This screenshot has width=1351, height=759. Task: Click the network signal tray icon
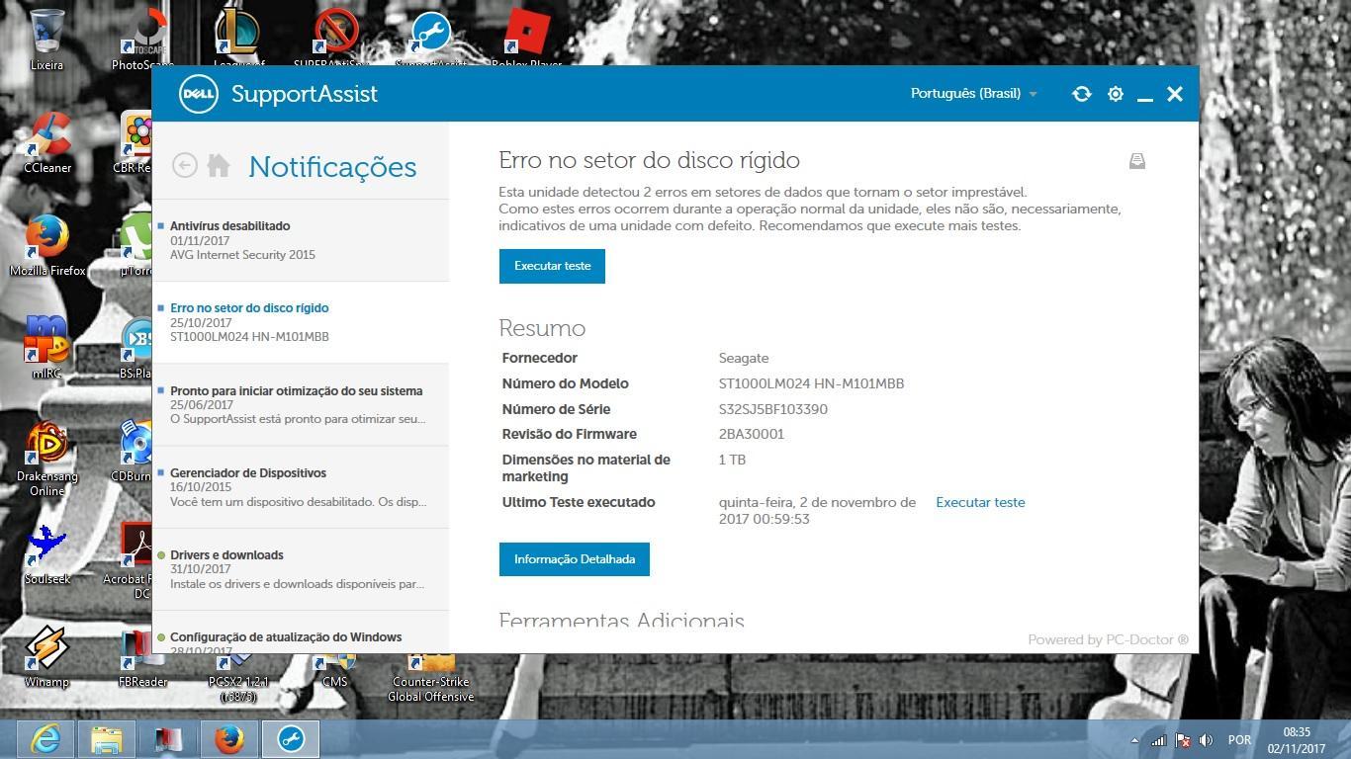point(1157,740)
